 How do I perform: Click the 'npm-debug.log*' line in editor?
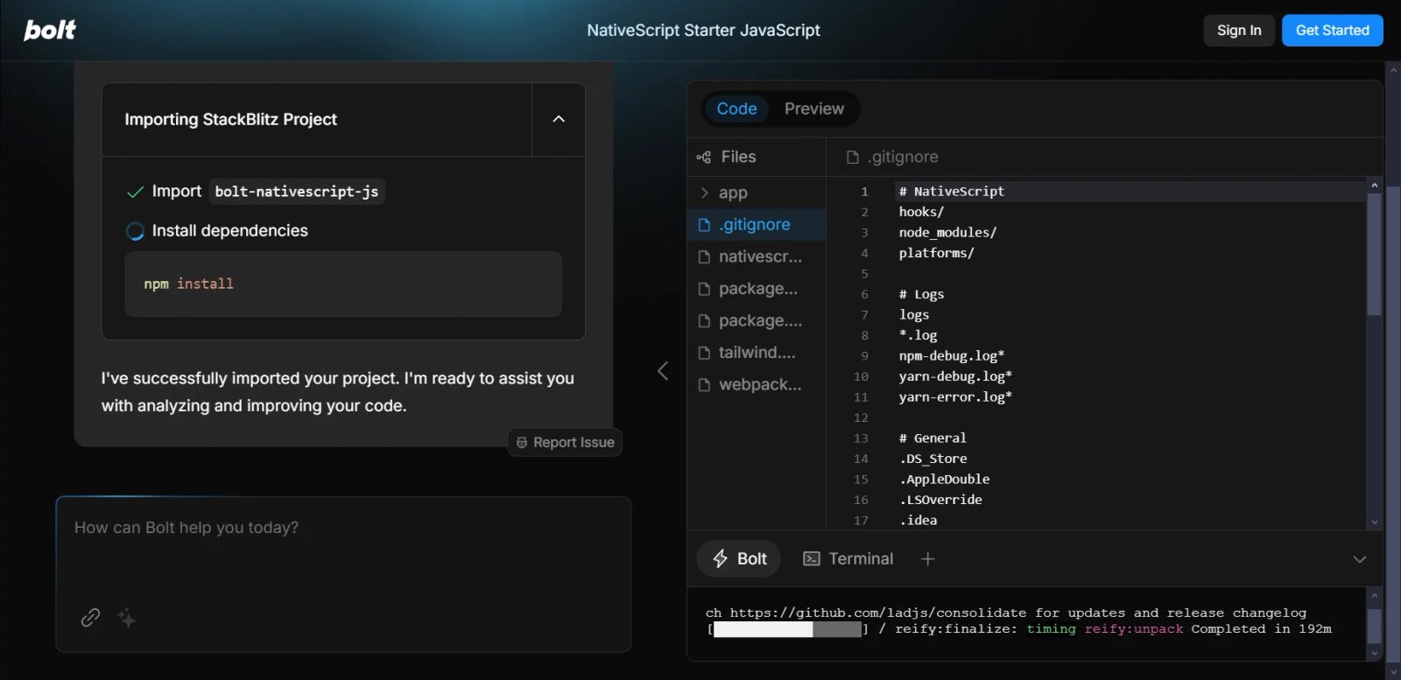(x=952, y=356)
